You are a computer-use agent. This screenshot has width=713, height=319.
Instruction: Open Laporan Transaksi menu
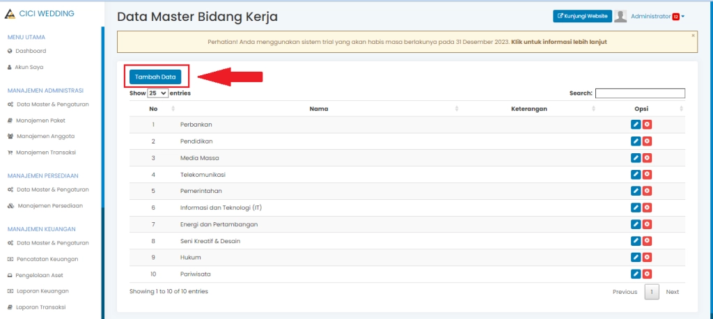tap(37, 307)
